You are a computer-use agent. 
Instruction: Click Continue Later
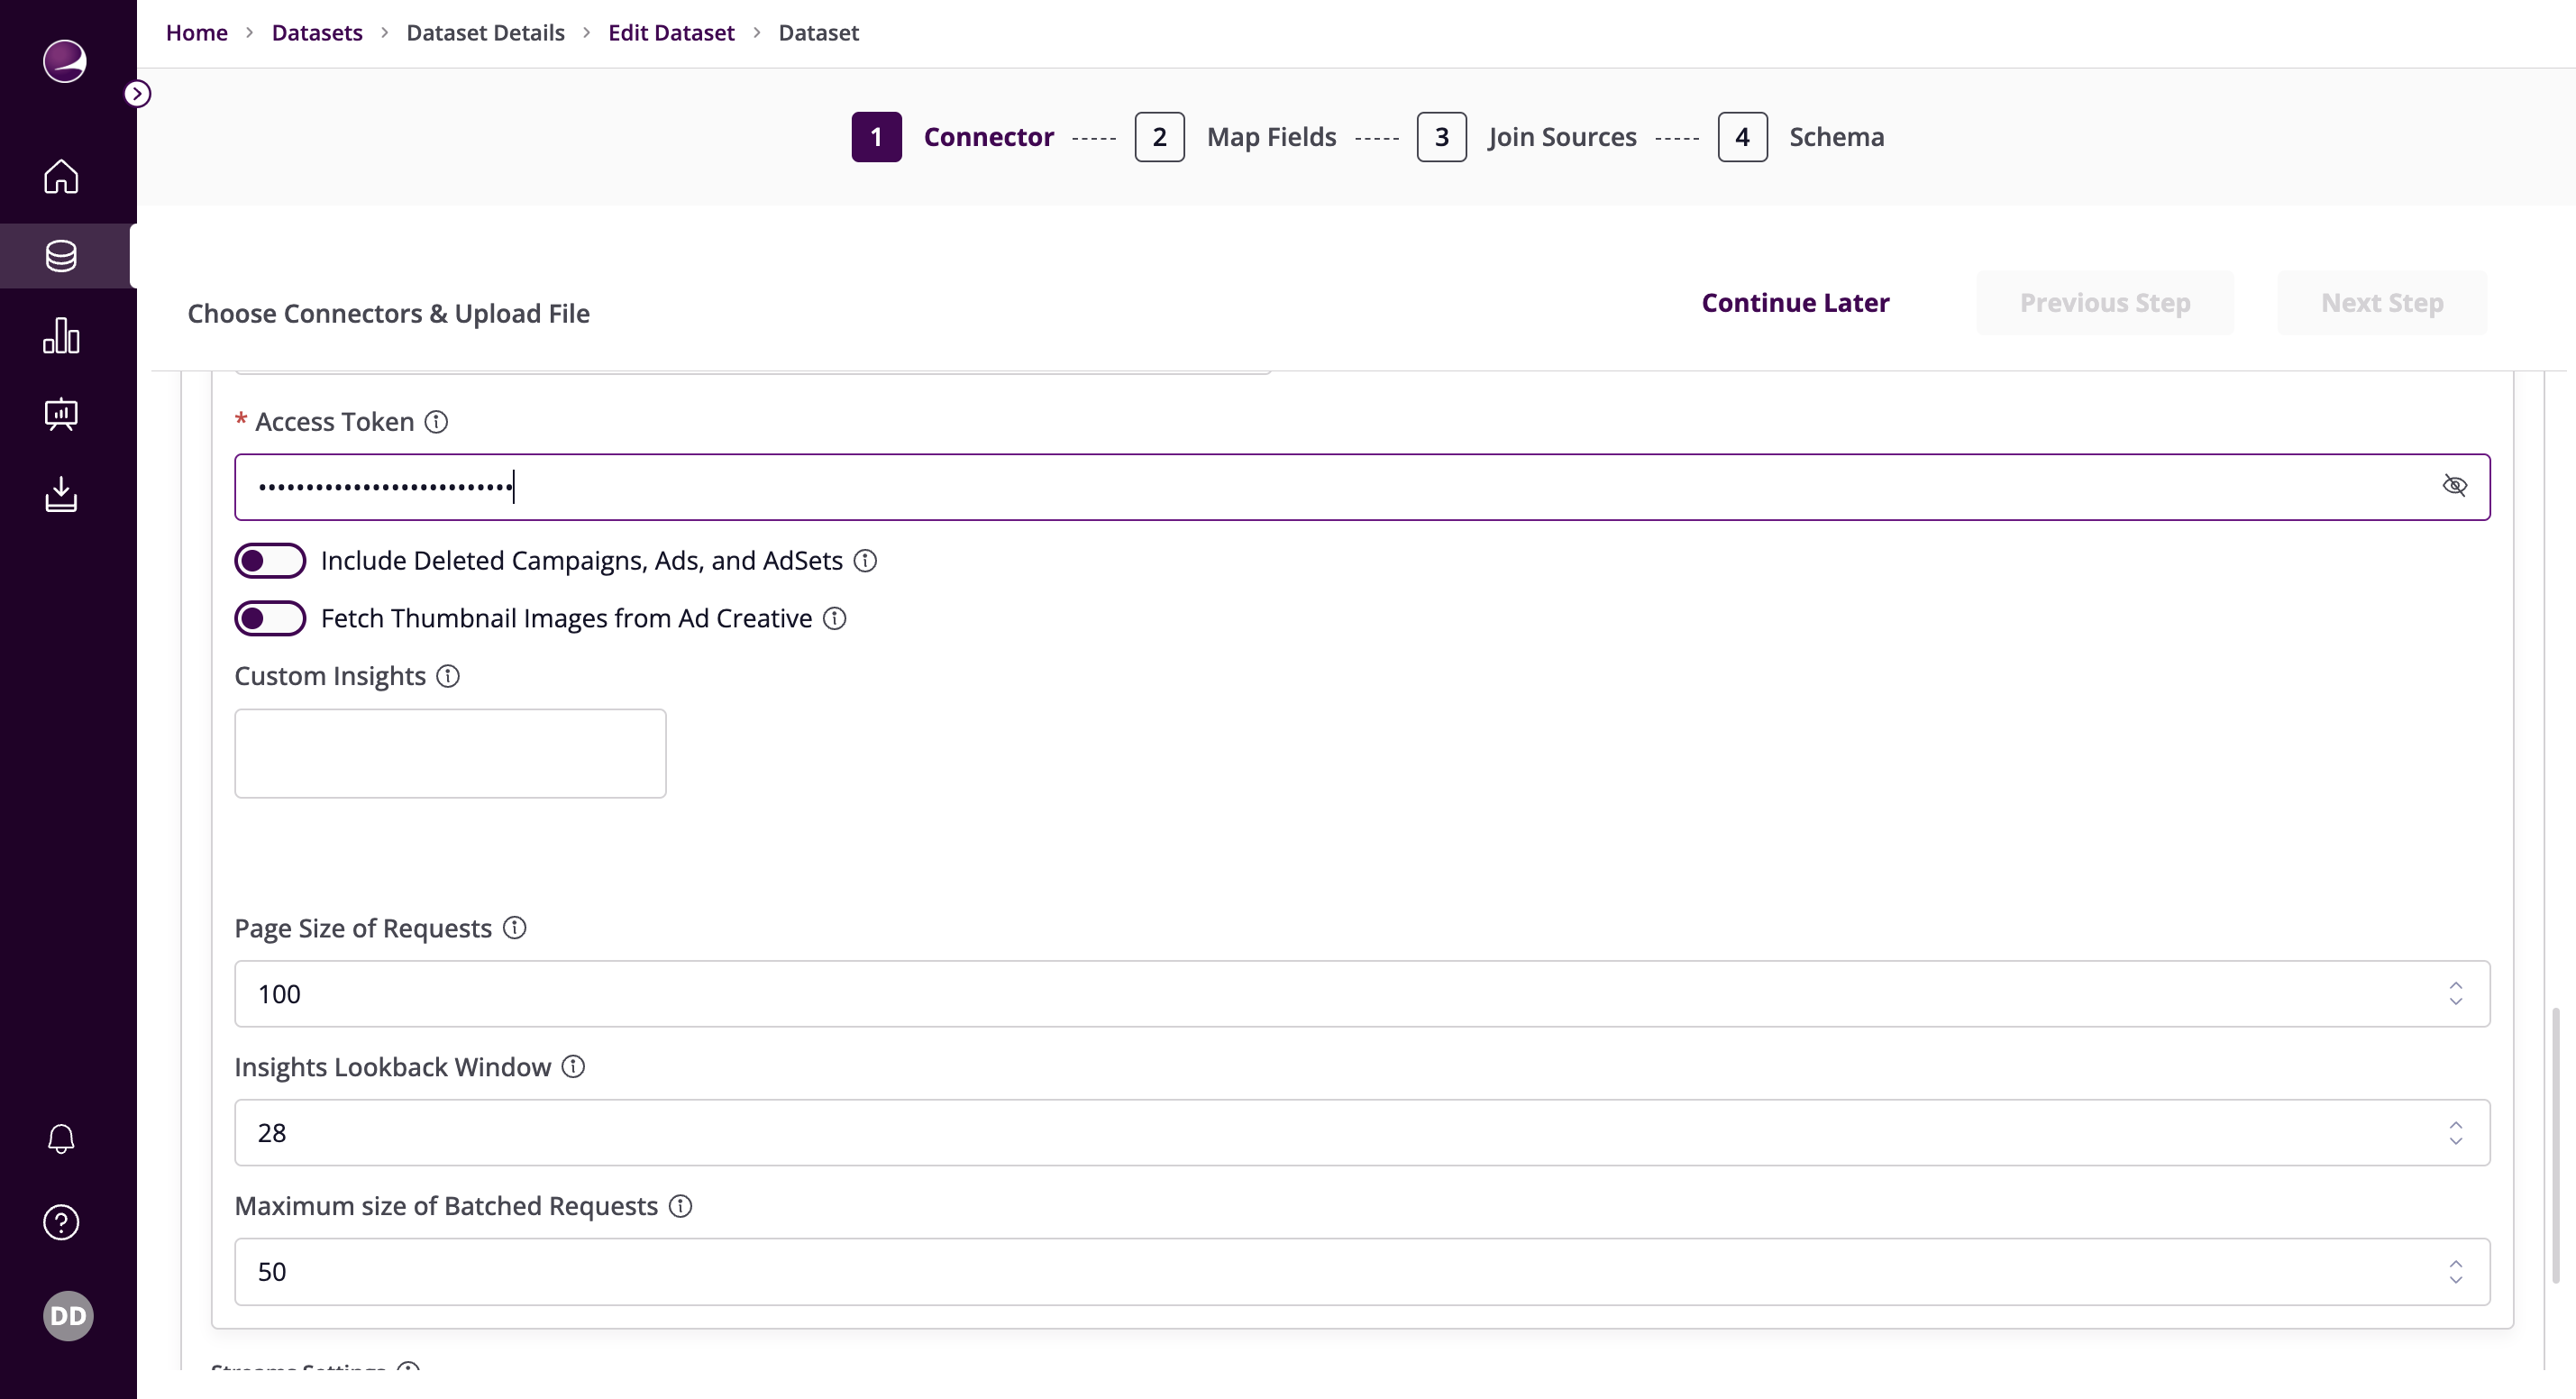(1795, 302)
